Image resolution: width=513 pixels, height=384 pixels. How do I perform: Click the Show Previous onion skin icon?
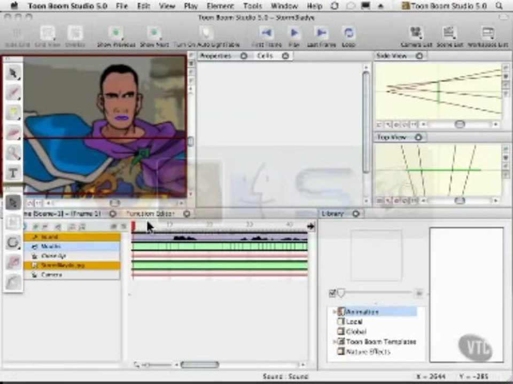point(116,33)
